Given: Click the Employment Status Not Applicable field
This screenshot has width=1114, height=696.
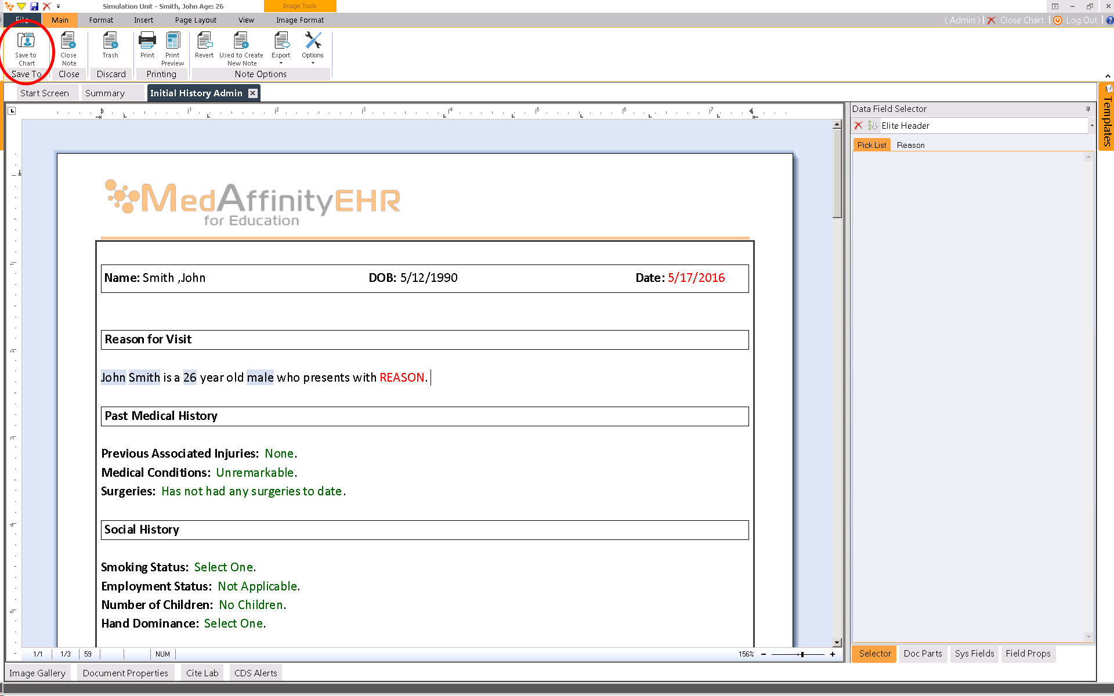Looking at the screenshot, I should (x=258, y=586).
